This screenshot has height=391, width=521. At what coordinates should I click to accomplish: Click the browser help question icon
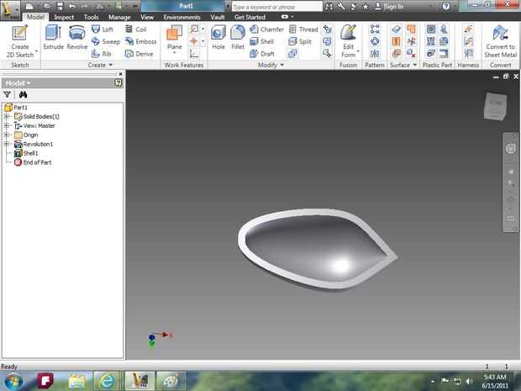118,82
